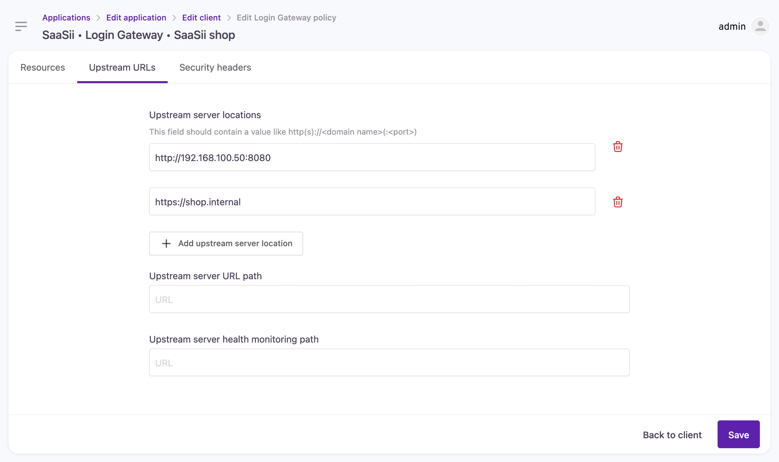Screen dimensions: 779x462
Task: Click the Upstream server URL path field
Action: (x=389, y=299)
